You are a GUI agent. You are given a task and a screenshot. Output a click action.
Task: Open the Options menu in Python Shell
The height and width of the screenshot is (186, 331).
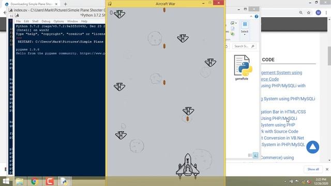(x=58, y=21)
